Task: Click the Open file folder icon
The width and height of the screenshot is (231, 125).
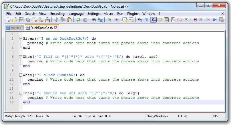Action: 15,20
